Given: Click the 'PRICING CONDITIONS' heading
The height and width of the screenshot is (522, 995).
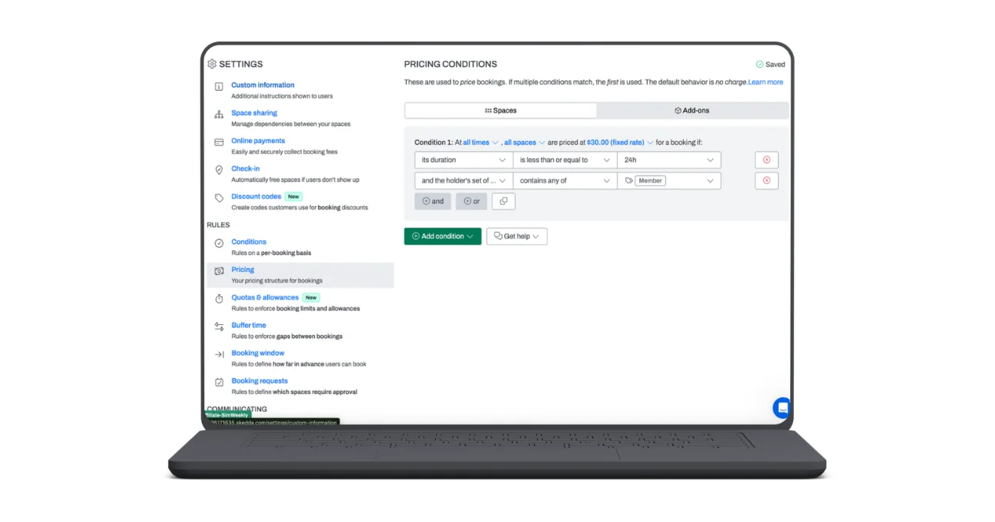Looking at the screenshot, I should [x=451, y=64].
